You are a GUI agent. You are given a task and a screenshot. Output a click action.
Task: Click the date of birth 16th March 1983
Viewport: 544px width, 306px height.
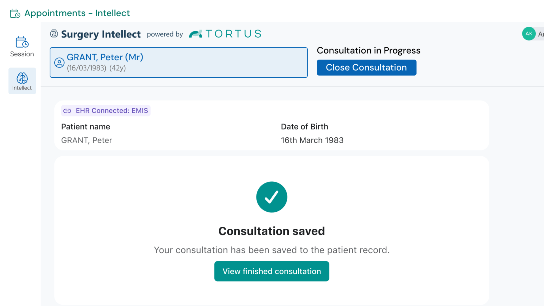[x=312, y=140]
